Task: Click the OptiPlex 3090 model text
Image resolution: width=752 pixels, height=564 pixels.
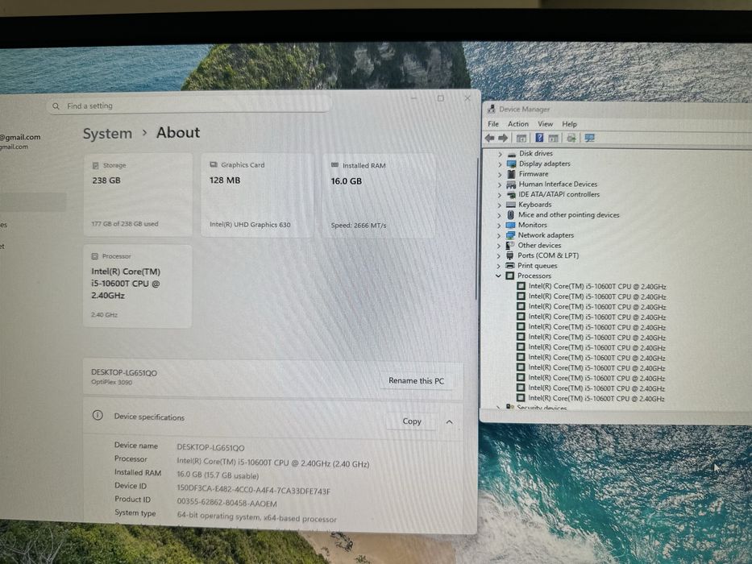Action: (x=112, y=382)
